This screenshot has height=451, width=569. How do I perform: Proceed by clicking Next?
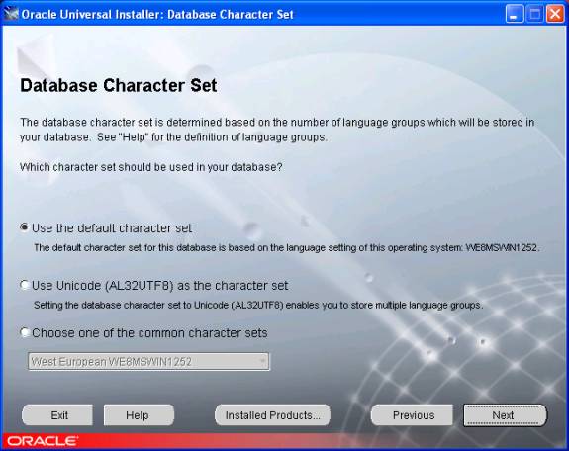505,415
